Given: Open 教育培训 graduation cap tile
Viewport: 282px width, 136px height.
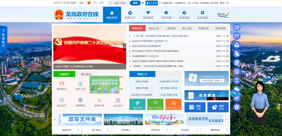Looking at the screenshot, I should pyautogui.click(x=62, y=86).
